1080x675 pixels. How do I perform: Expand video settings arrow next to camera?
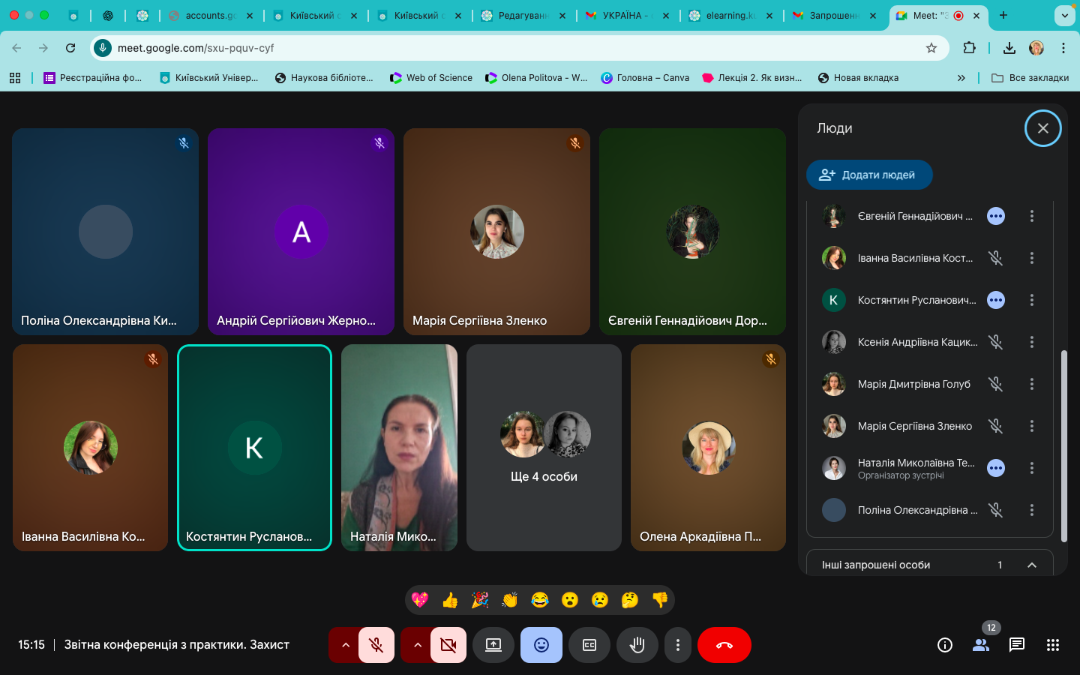click(x=417, y=645)
